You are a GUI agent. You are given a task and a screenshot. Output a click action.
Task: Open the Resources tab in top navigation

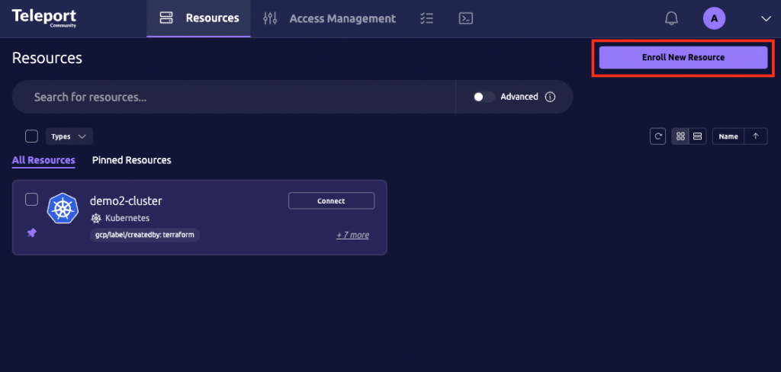coord(198,18)
